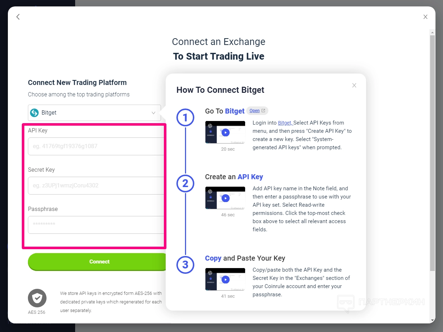Select the Passphrase input field

pos(96,225)
